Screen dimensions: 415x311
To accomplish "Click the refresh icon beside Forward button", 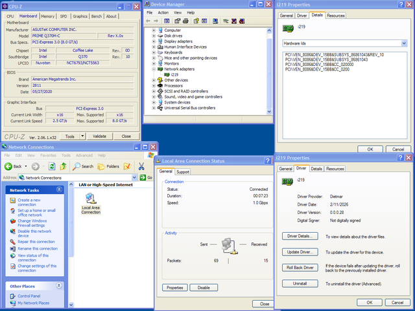I will coord(52,166).
